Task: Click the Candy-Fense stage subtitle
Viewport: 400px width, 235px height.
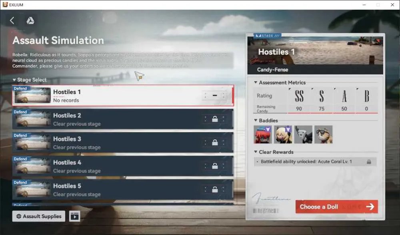Action: [x=272, y=70]
